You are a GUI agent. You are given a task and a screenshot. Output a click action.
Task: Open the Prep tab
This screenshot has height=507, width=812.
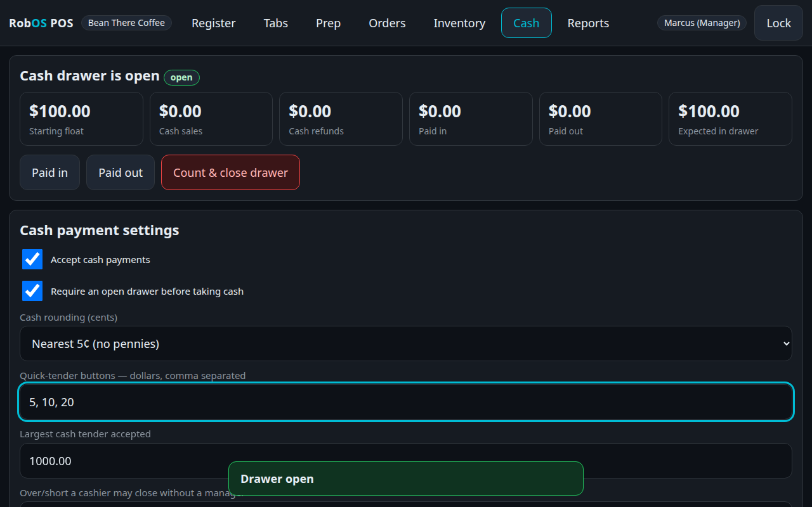point(329,23)
